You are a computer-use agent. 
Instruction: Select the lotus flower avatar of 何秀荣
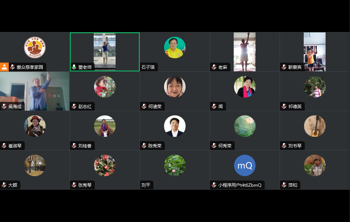[245, 126]
